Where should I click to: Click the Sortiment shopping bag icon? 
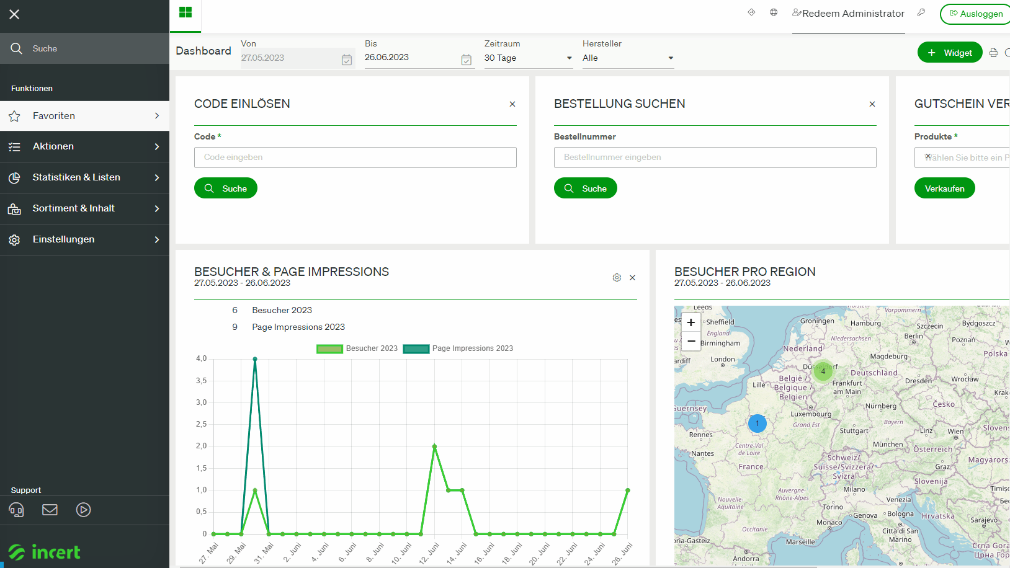tap(14, 209)
